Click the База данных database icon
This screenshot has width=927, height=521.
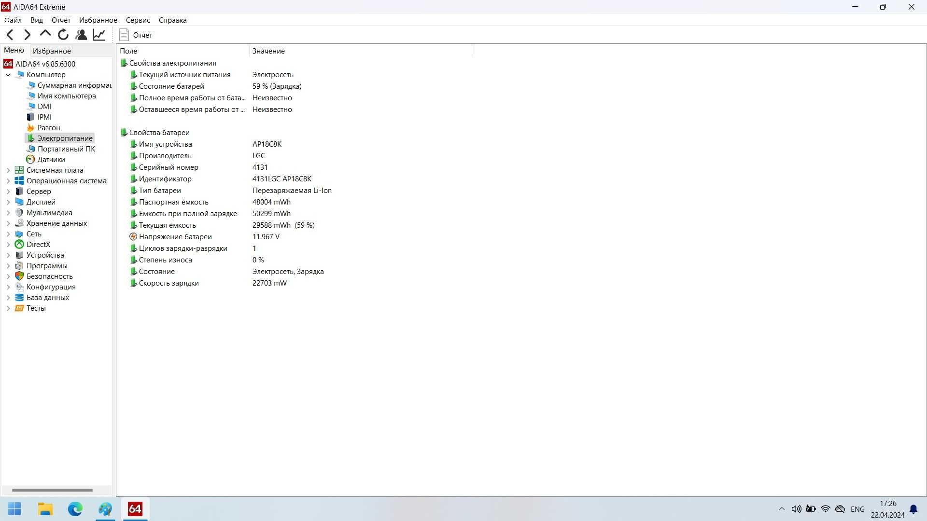click(19, 298)
